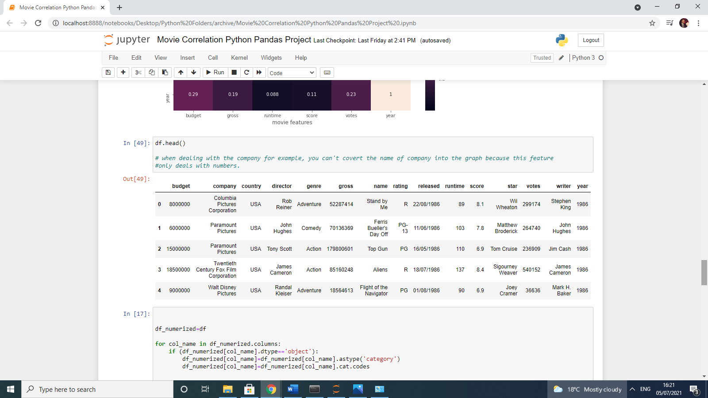708x398 pixels.
Task: Open the Kernel menu
Action: (239, 57)
